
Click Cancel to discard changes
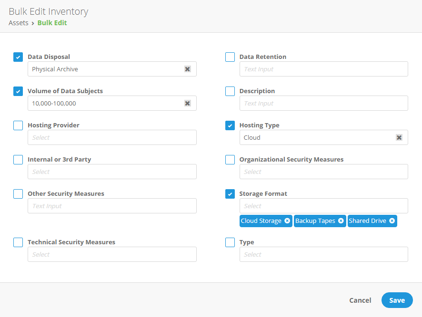pyautogui.click(x=360, y=300)
